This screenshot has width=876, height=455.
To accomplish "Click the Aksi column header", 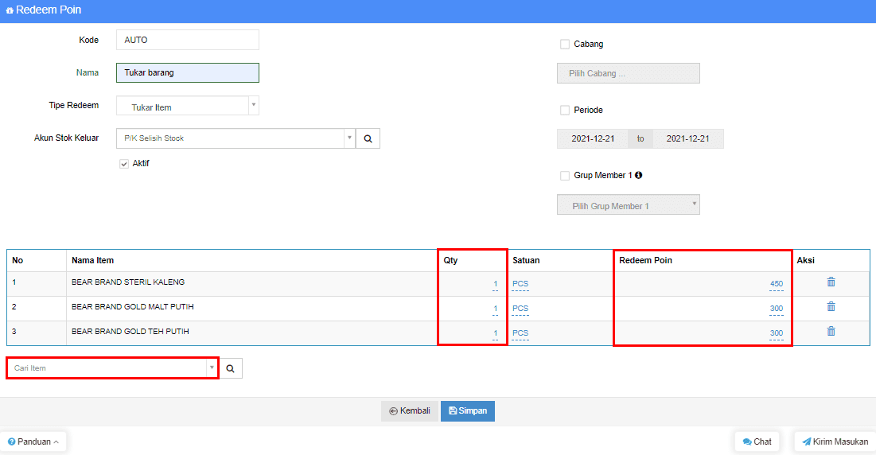I will [x=806, y=261].
